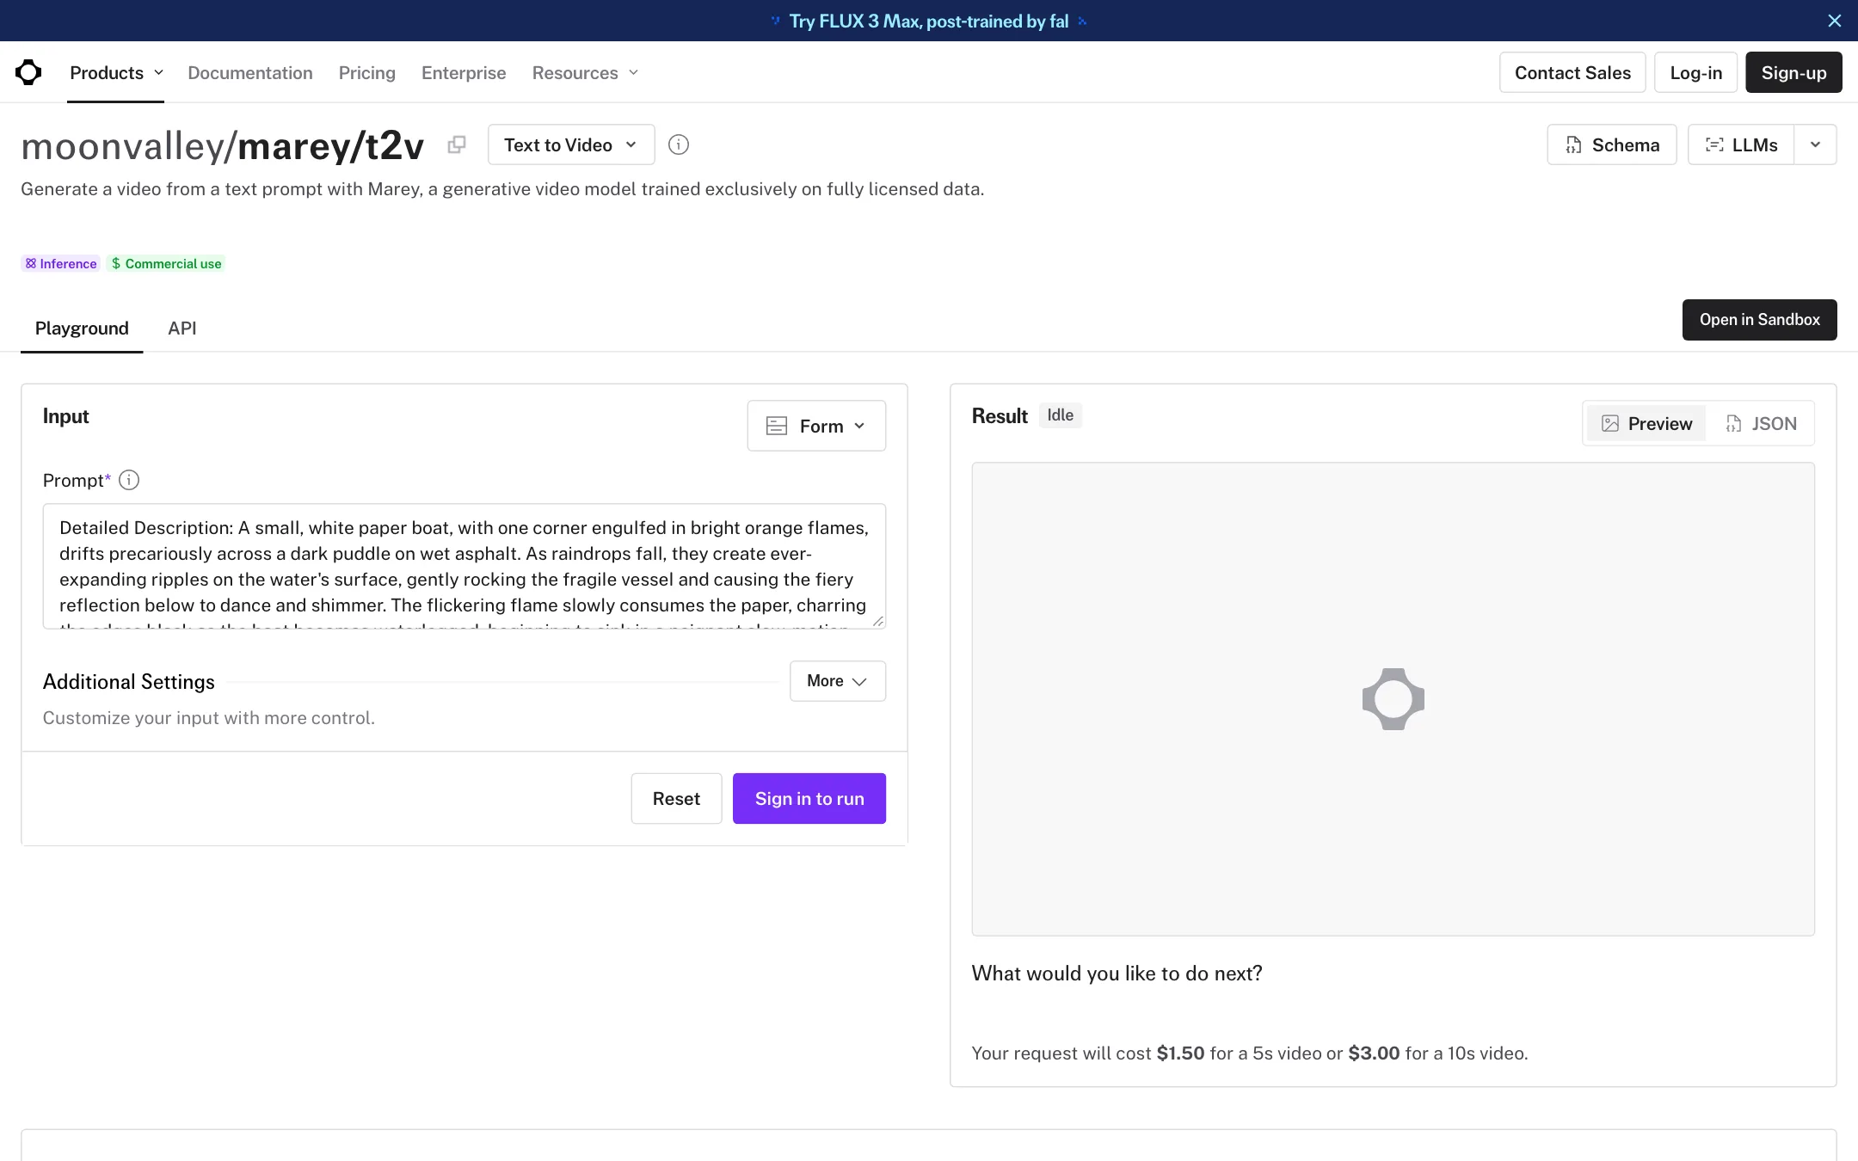Open the LLMs button
Image resolution: width=1858 pixels, height=1161 pixels.
(x=1741, y=144)
